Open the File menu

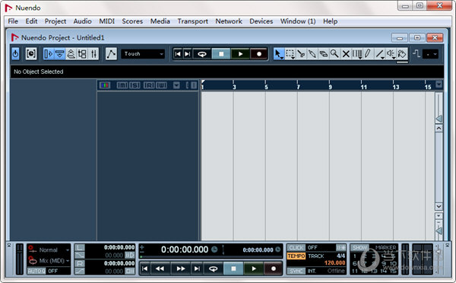tap(13, 21)
